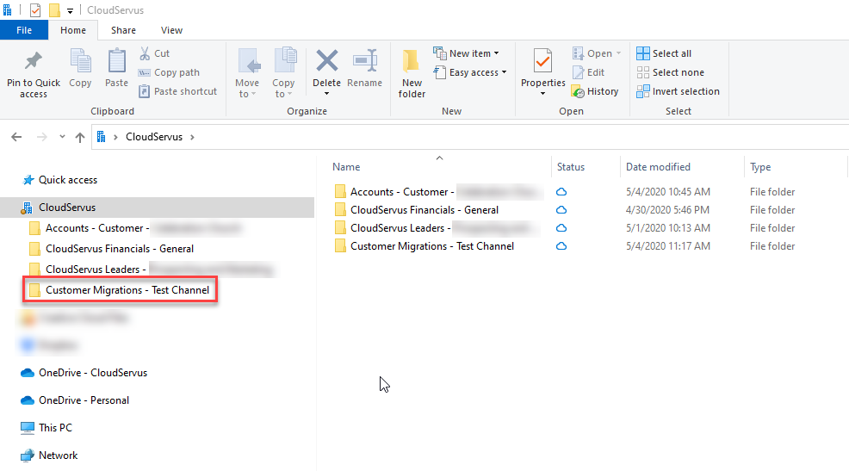Click Paste shortcut in ribbon
The height and width of the screenshot is (471, 849).
tap(178, 91)
